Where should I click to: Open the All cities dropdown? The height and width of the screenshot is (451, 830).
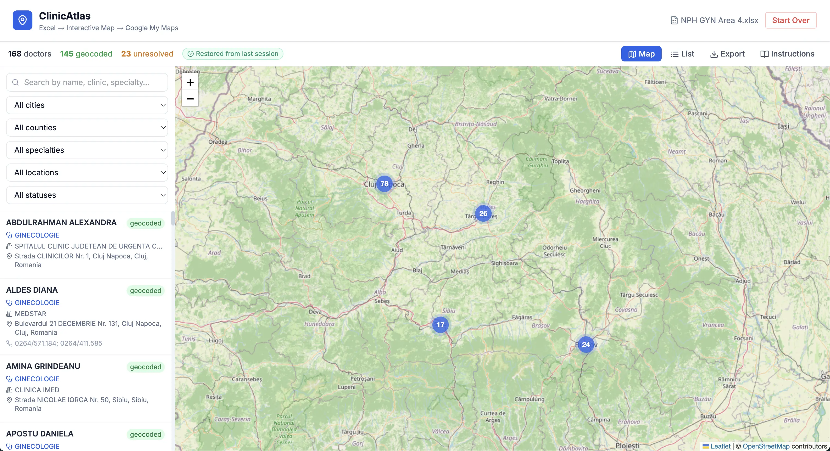pos(87,105)
